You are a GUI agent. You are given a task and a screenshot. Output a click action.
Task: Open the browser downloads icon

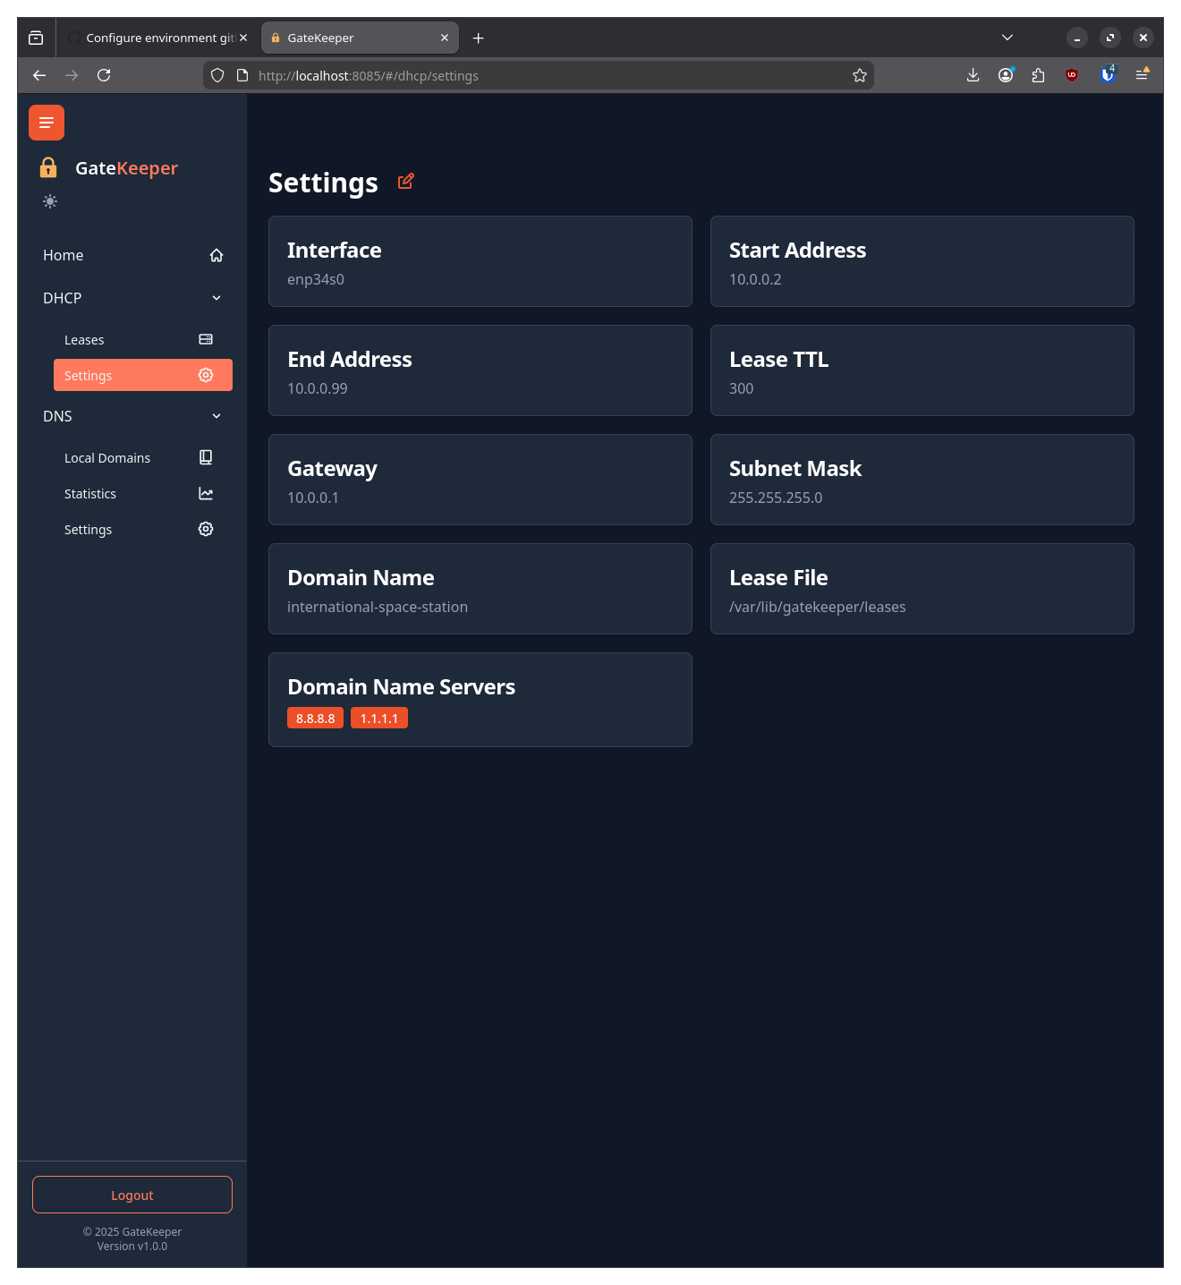click(973, 75)
